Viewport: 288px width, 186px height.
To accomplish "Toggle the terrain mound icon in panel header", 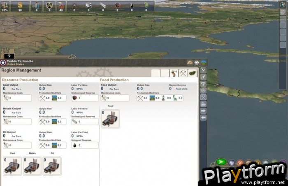I will (190, 63).
